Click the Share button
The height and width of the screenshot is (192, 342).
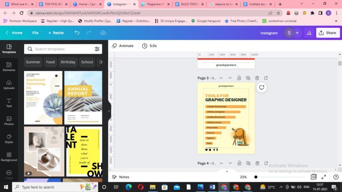coord(328,33)
